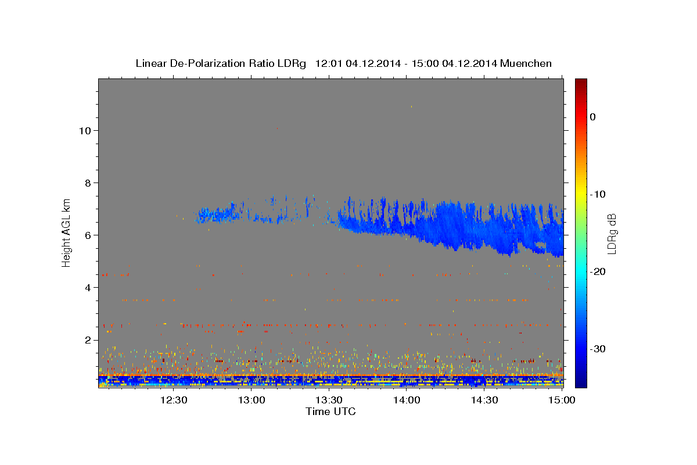Click the 'LDRg dB' colorbar label
697x465 pixels.
tap(611, 234)
